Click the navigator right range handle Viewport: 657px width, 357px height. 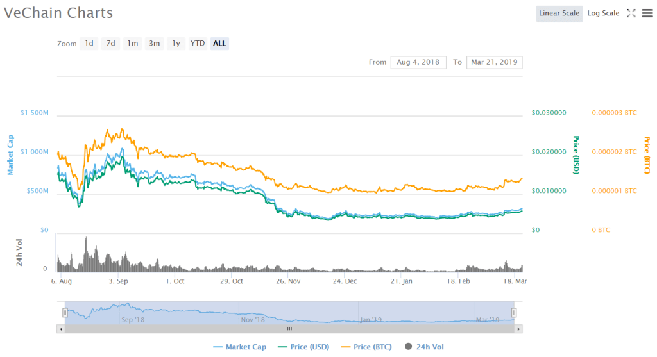click(514, 312)
